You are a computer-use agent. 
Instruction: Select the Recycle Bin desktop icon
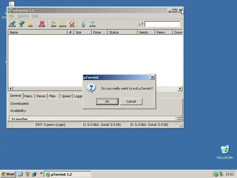point(225,152)
